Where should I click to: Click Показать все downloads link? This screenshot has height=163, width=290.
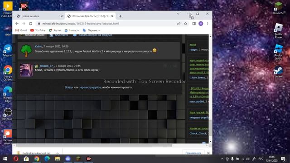click(193, 153)
